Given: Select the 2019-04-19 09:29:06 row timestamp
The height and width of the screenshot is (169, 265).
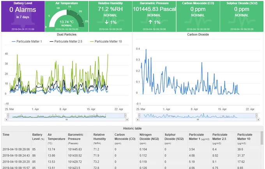Looking at the screenshot, I should pyautogui.click(x=16, y=149).
